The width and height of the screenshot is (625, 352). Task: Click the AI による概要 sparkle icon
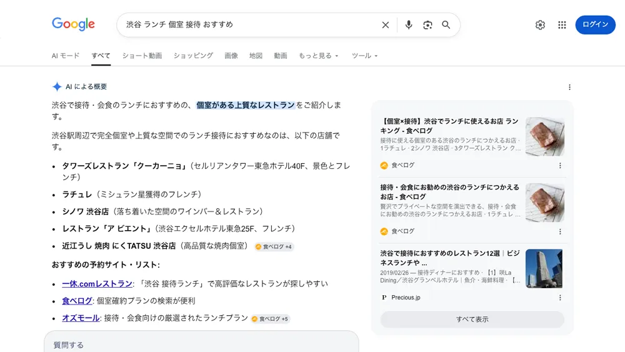(x=57, y=86)
